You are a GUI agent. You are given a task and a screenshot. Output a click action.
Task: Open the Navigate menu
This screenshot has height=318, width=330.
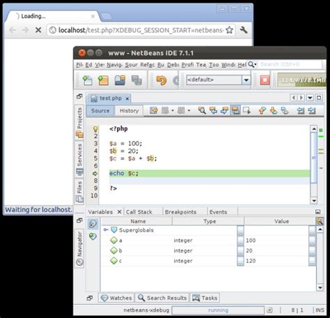coord(114,65)
